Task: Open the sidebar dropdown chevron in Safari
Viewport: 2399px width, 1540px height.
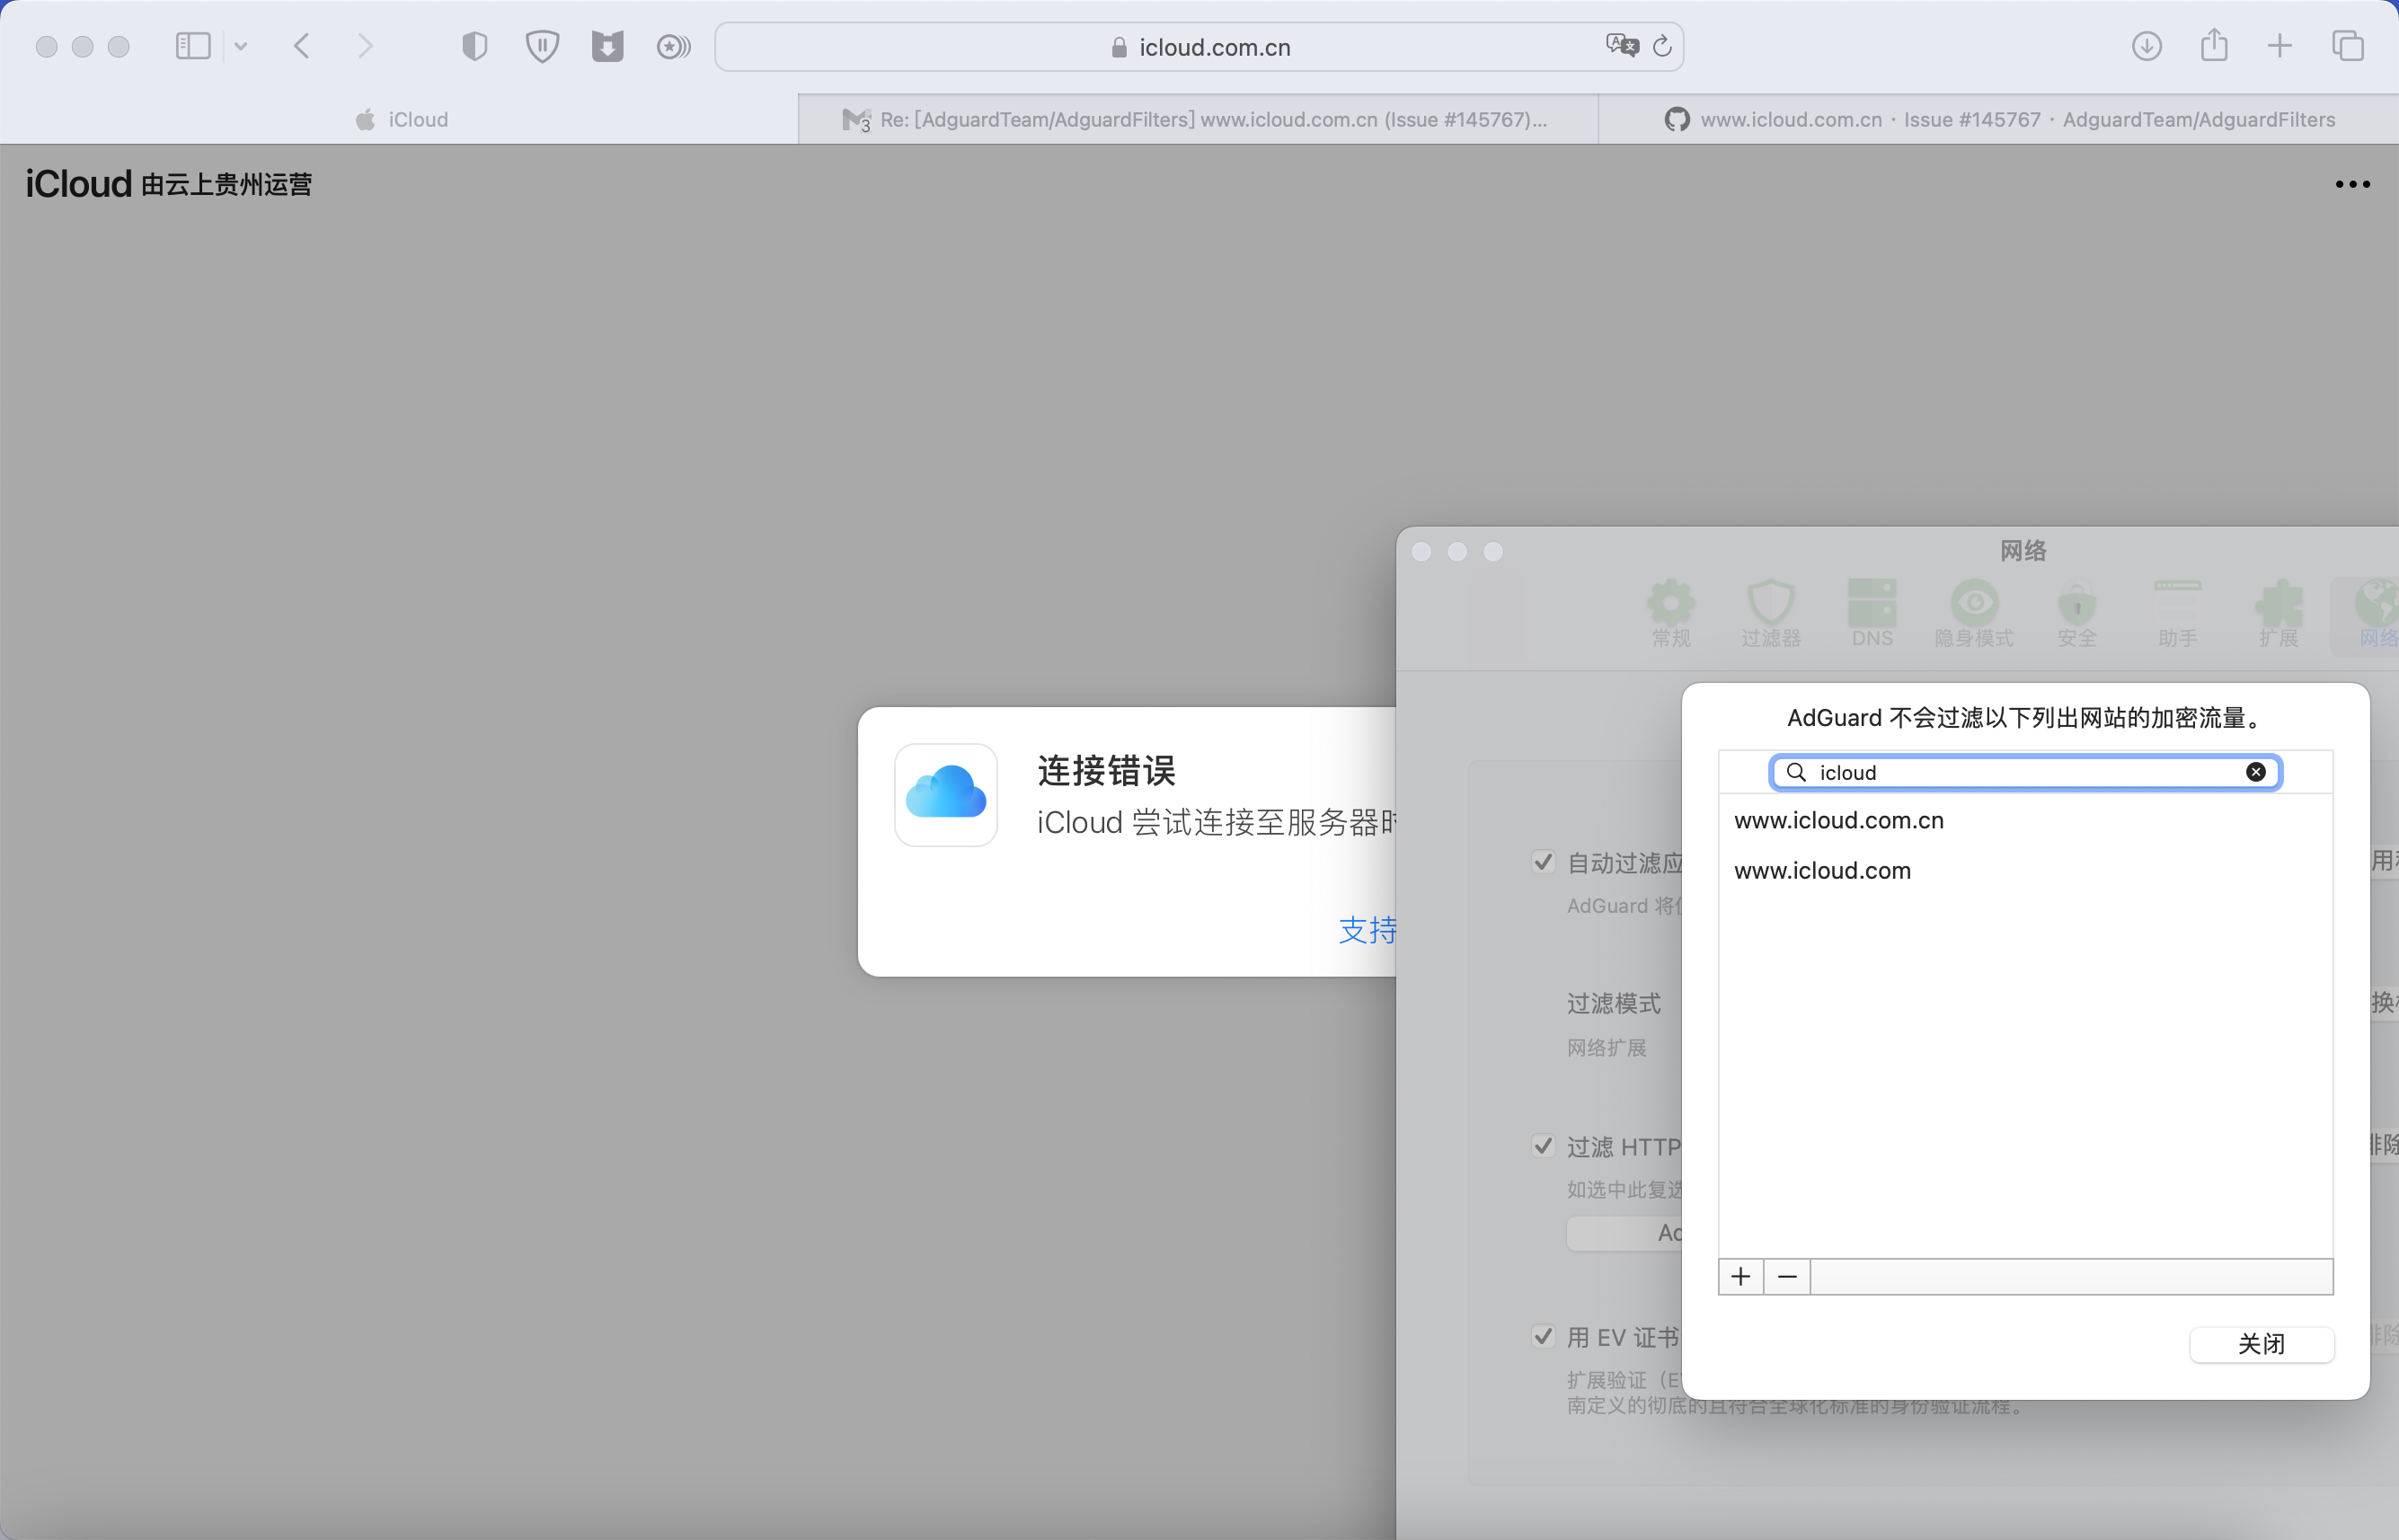Action: pos(241,46)
